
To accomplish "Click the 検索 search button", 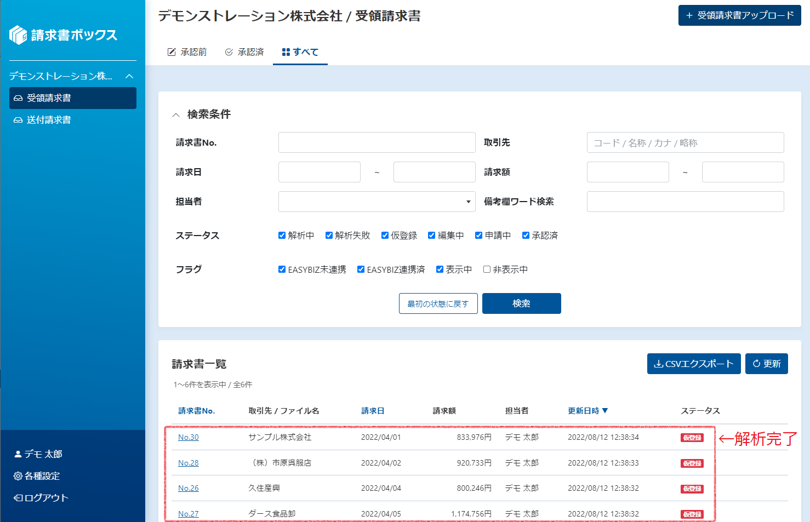I will [521, 303].
